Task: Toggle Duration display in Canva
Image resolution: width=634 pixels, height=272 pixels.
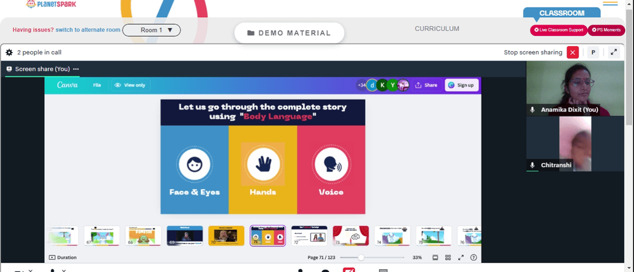Action: tap(63, 257)
